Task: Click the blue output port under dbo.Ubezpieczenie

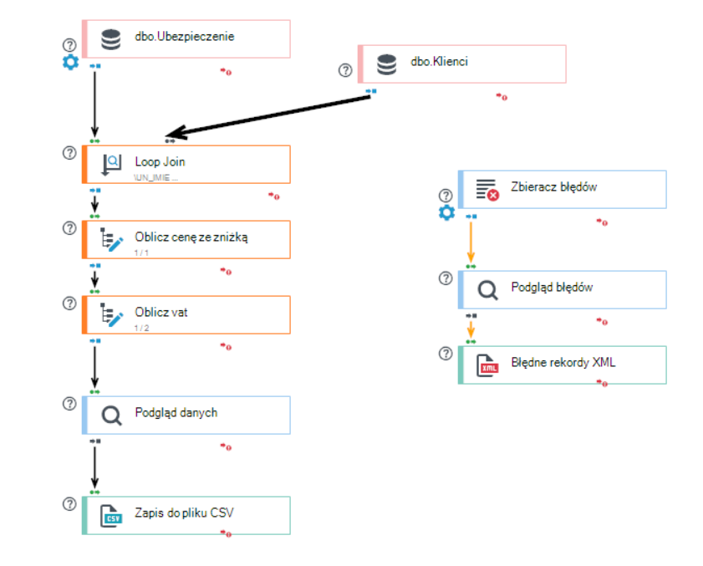Action: [95, 66]
